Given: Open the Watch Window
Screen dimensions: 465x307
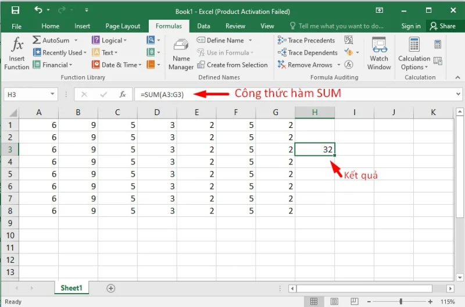Looking at the screenshot, I should coord(379,53).
